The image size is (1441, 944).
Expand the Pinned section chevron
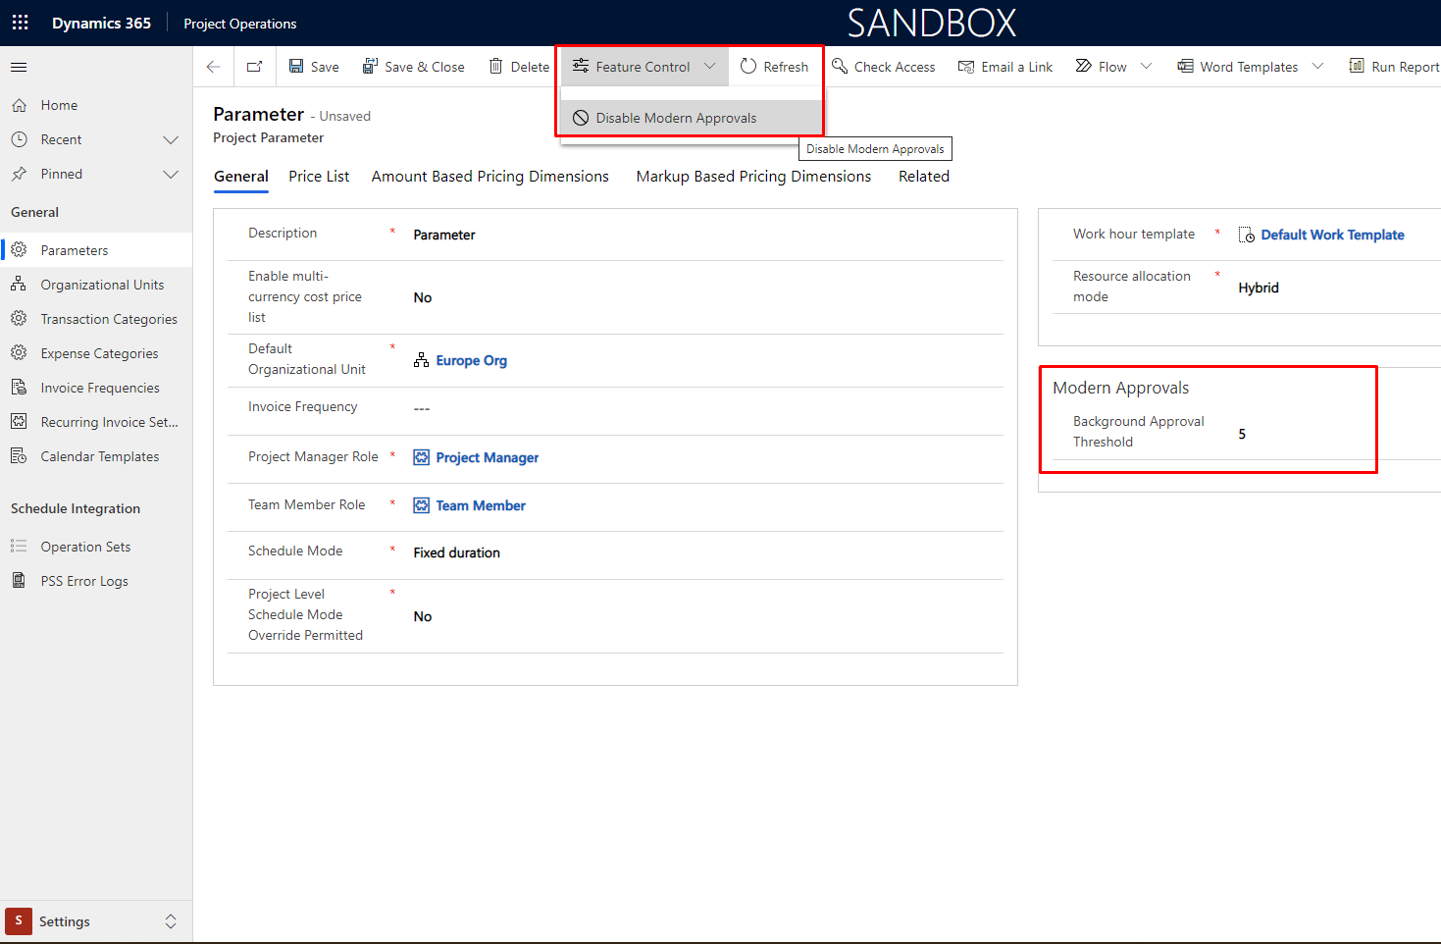[x=171, y=174]
